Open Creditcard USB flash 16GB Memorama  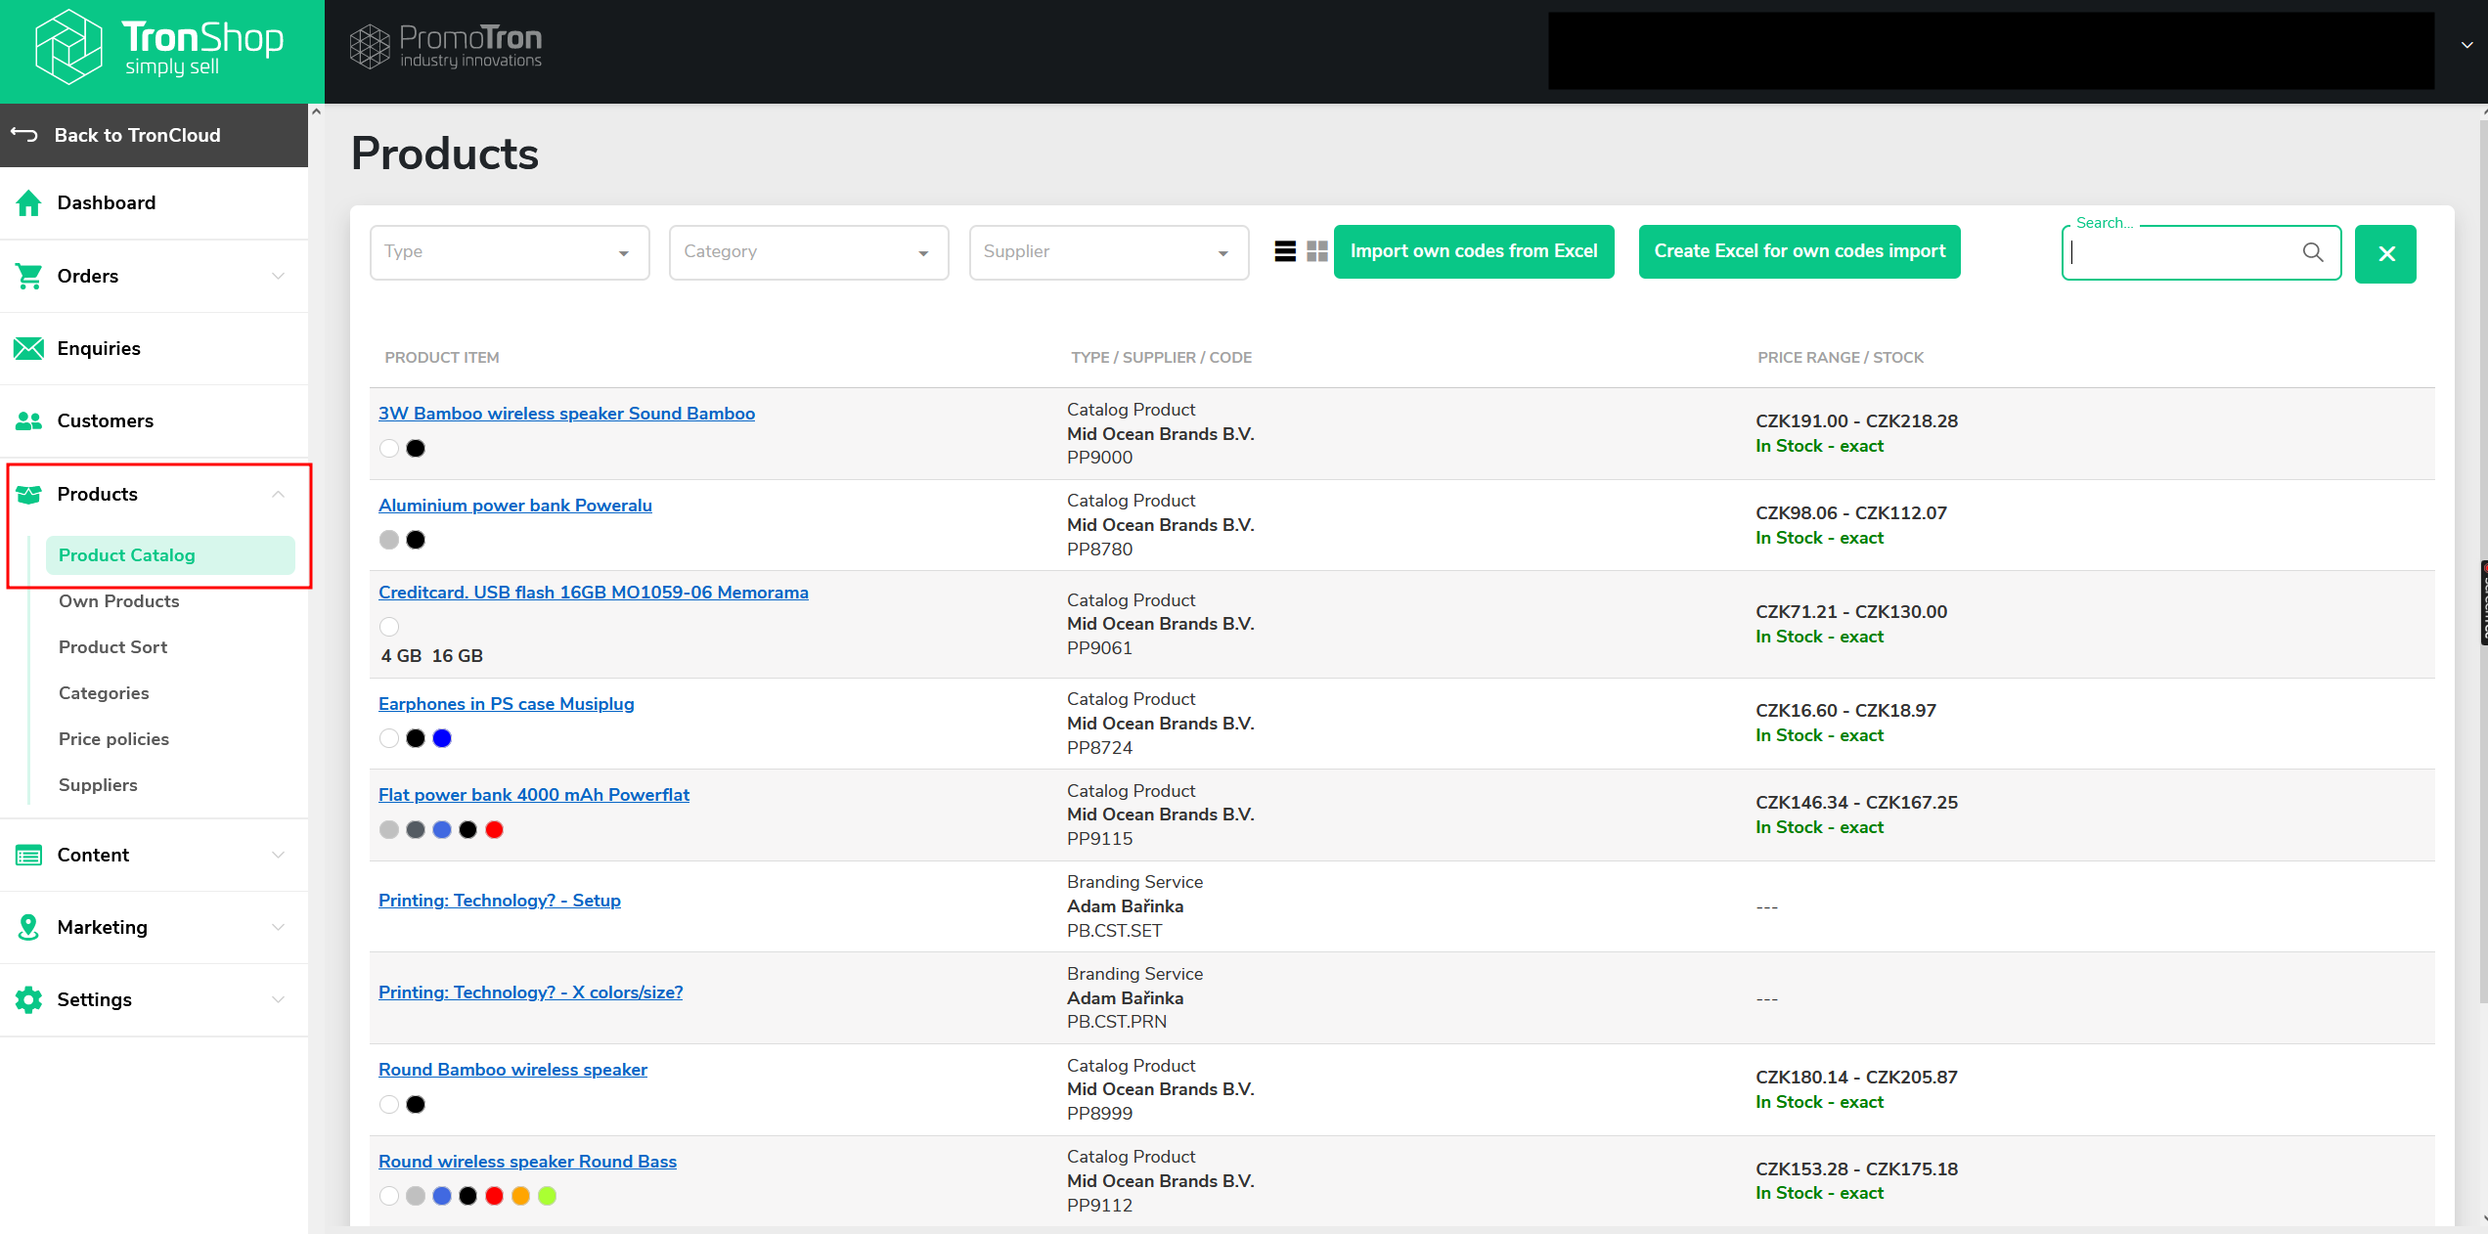[594, 593]
